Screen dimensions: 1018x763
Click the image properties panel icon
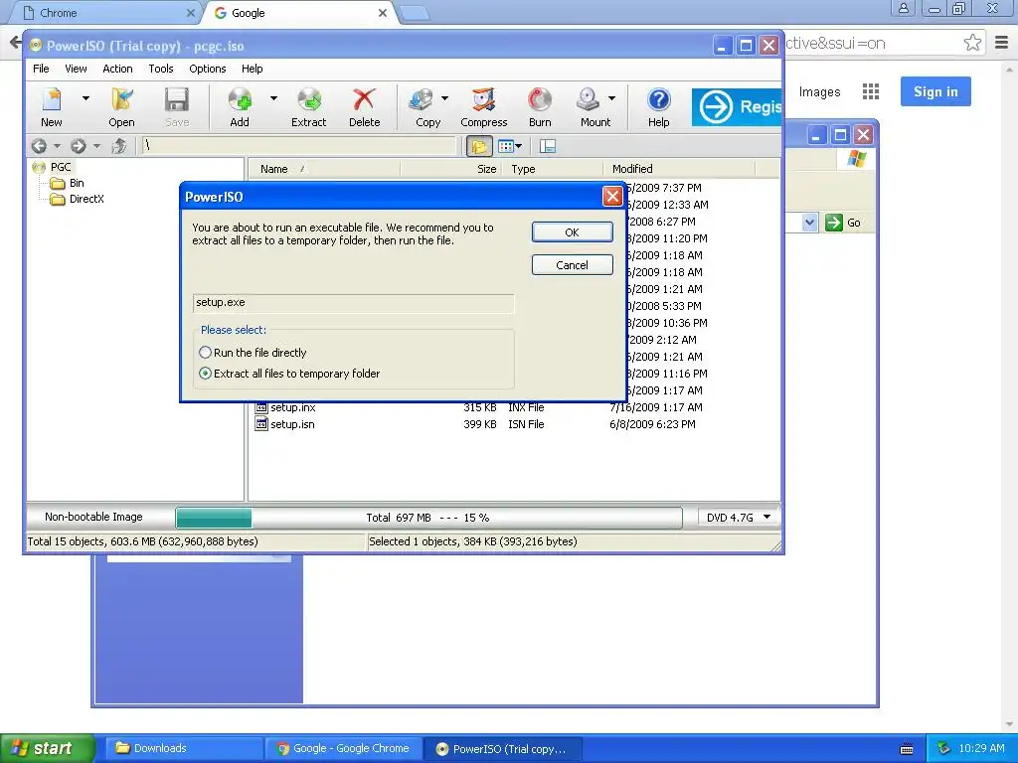[548, 147]
